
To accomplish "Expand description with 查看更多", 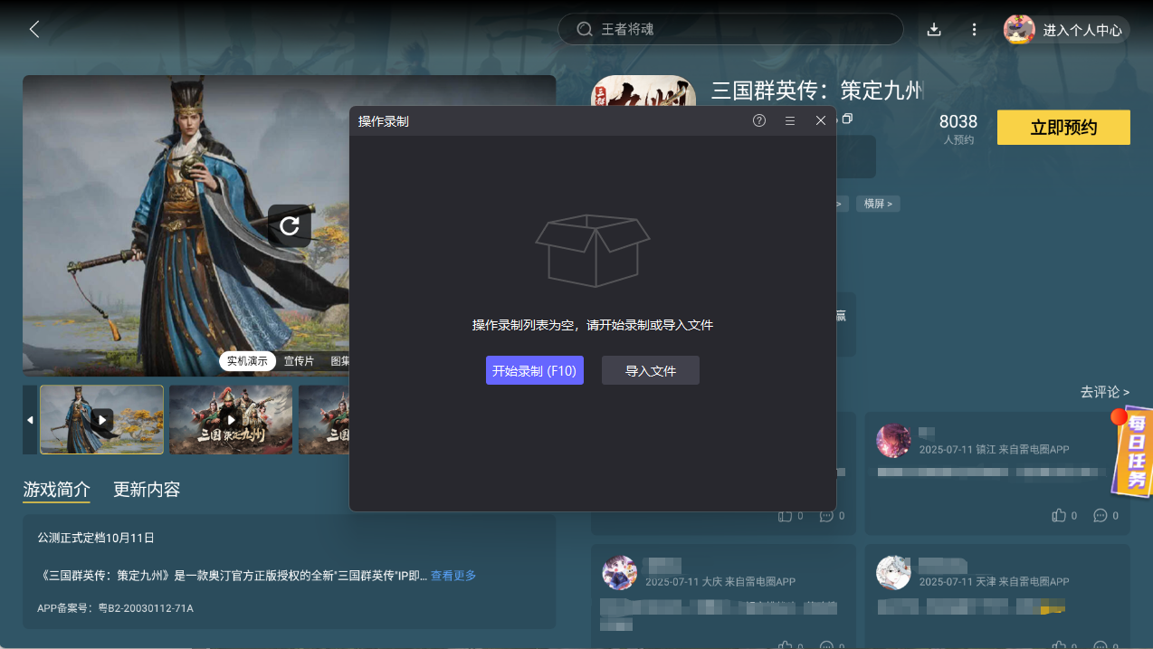I will (x=453, y=576).
